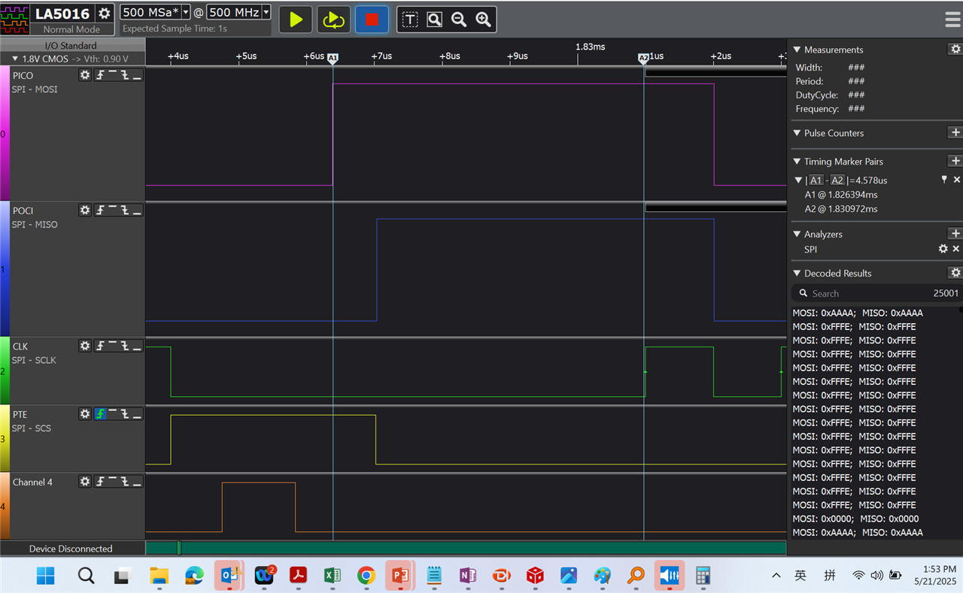Open Measurements settings gear
This screenshot has height=593, width=963.
point(955,49)
